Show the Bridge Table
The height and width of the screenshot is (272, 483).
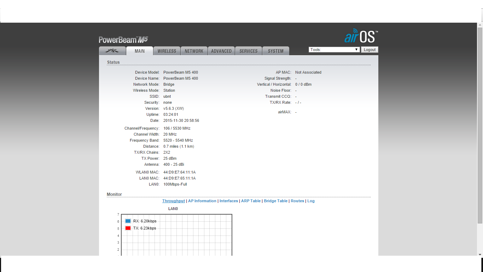276,201
